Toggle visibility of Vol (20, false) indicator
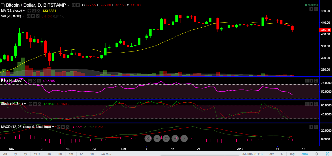Viewport: 332px width, 156px height. [28, 16]
